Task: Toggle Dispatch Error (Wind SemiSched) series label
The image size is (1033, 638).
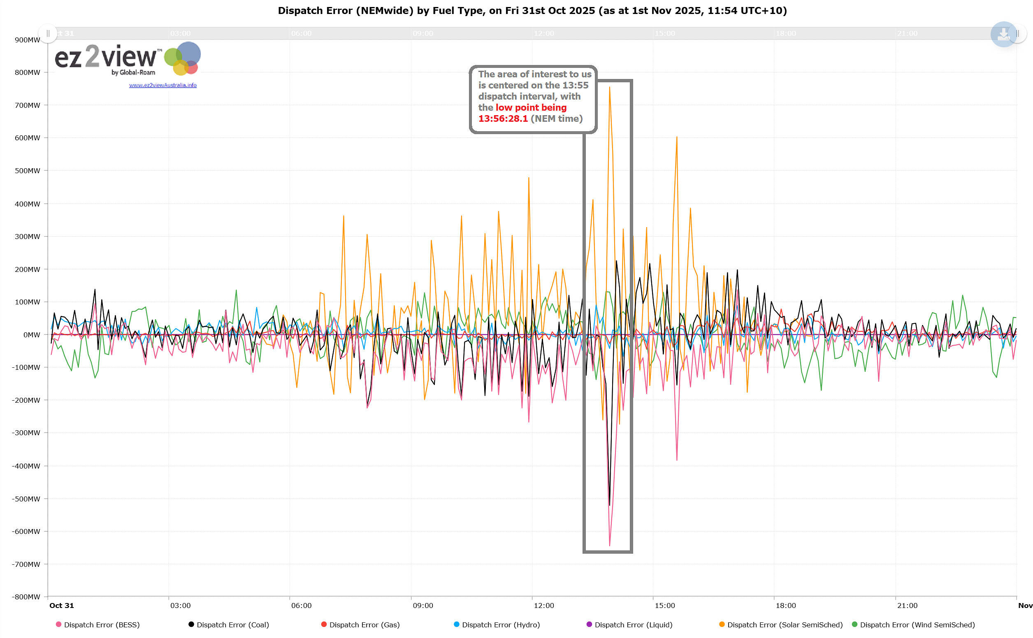Action: [x=917, y=624]
